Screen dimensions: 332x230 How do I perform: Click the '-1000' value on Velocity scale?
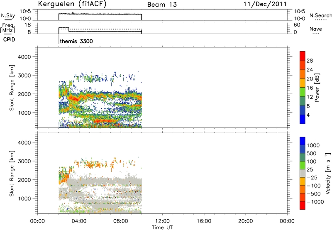pyautogui.click(x=315, y=202)
